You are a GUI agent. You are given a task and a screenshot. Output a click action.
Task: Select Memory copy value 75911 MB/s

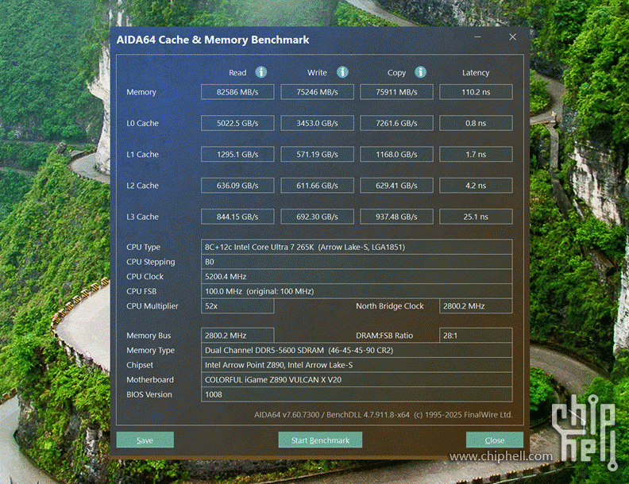(x=396, y=92)
